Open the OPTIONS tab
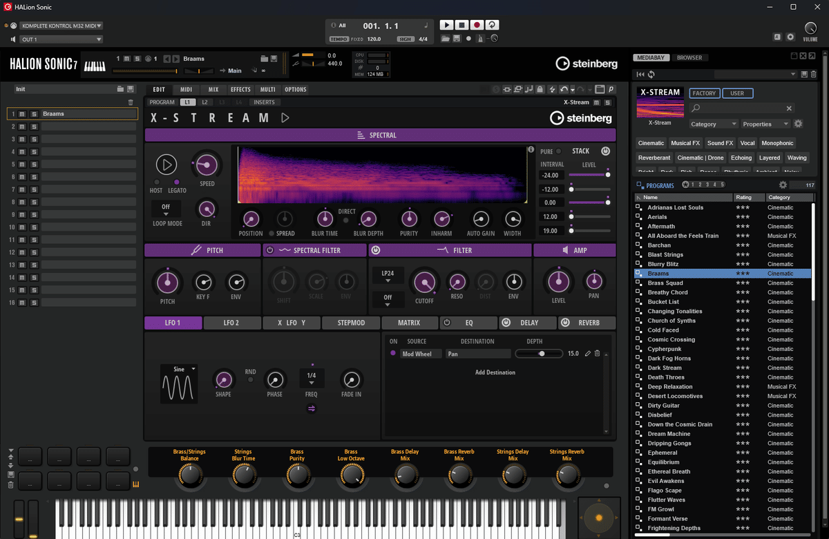This screenshot has height=539, width=829. 296,90
